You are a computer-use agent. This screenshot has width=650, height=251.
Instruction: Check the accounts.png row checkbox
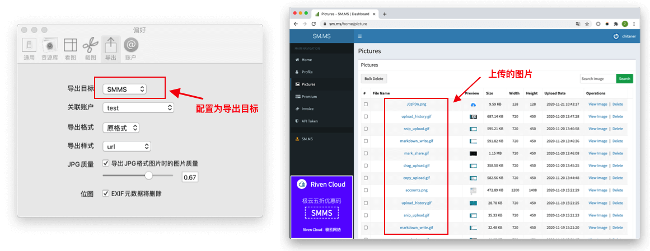coord(366,190)
